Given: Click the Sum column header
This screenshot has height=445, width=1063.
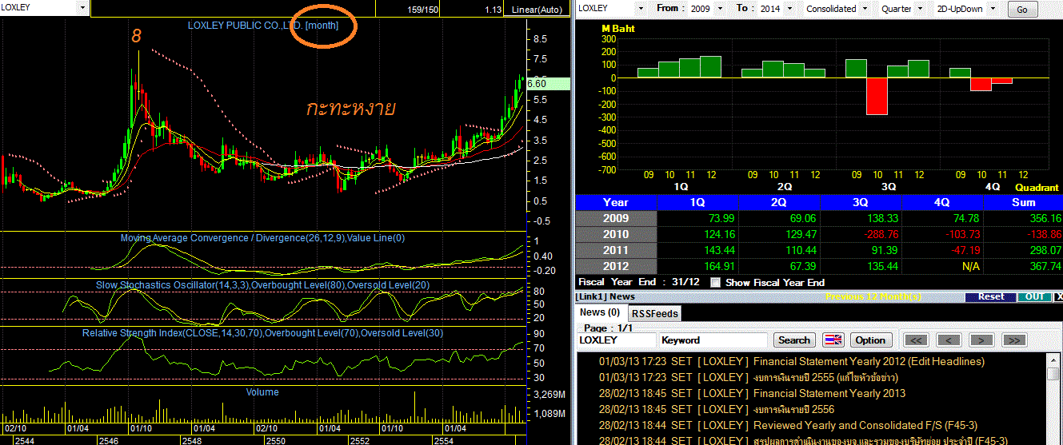Looking at the screenshot, I should pyautogui.click(x=1023, y=202).
